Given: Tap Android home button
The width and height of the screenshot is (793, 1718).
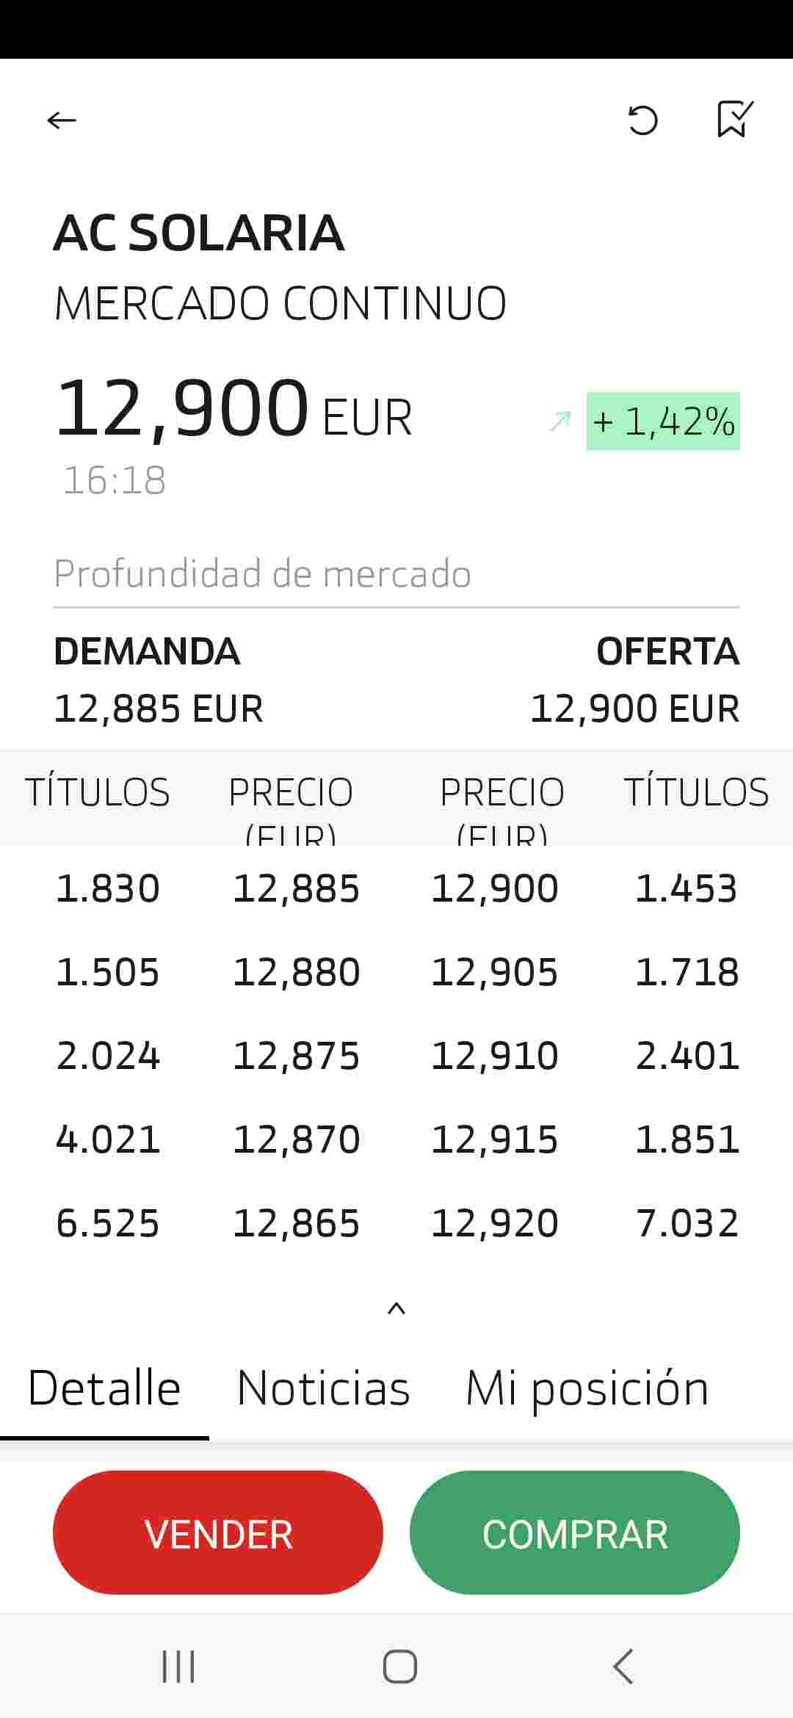Looking at the screenshot, I should pyautogui.click(x=400, y=1666).
